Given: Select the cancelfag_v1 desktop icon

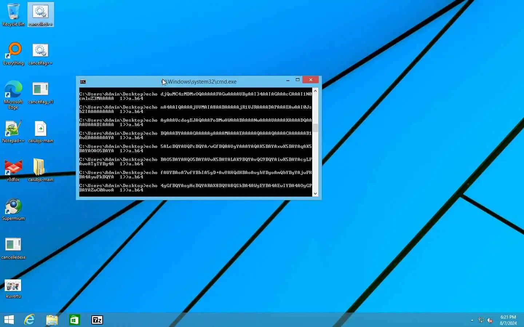Looking at the screenshot, I should click(x=40, y=93).
